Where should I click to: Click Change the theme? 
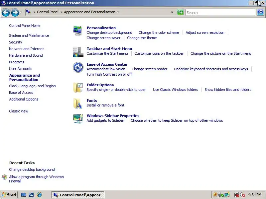(142, 38)
